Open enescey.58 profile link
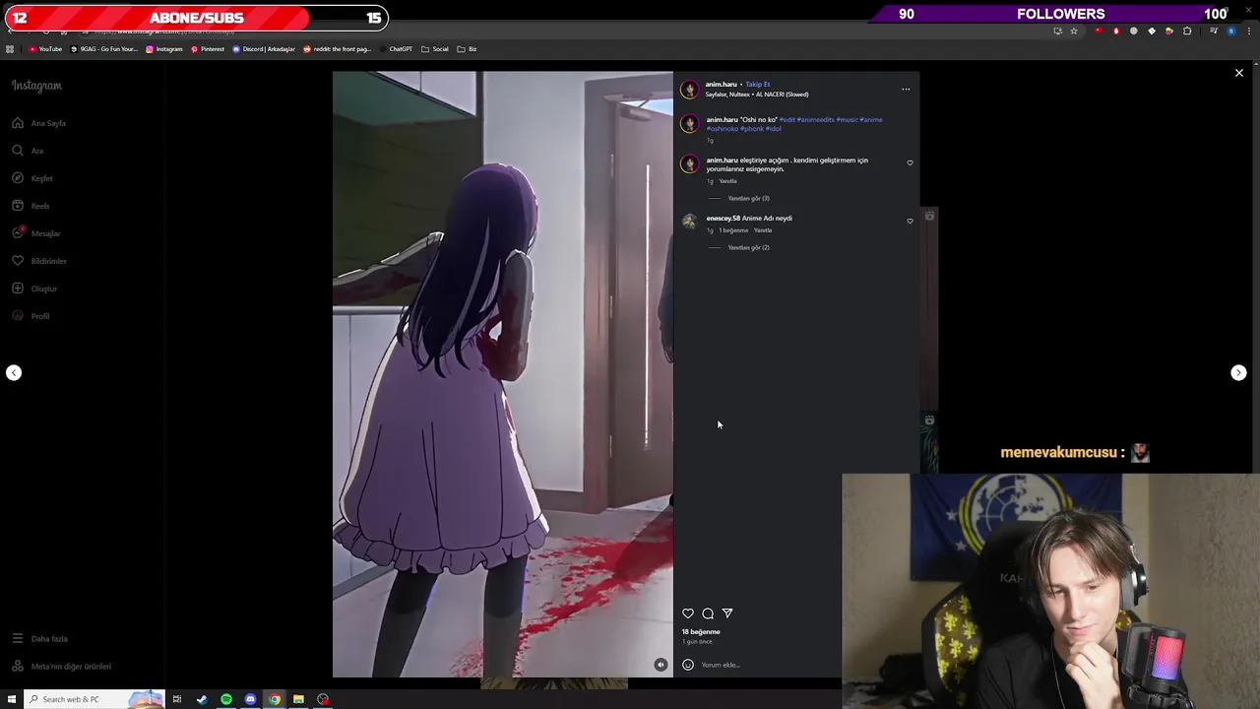The height and width of the screenshot is (709, 1260). 723,219
